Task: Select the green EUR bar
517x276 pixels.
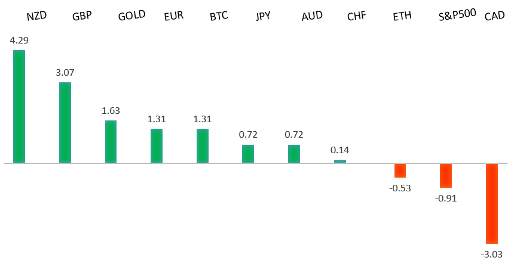Action: [x=157, y=145]
